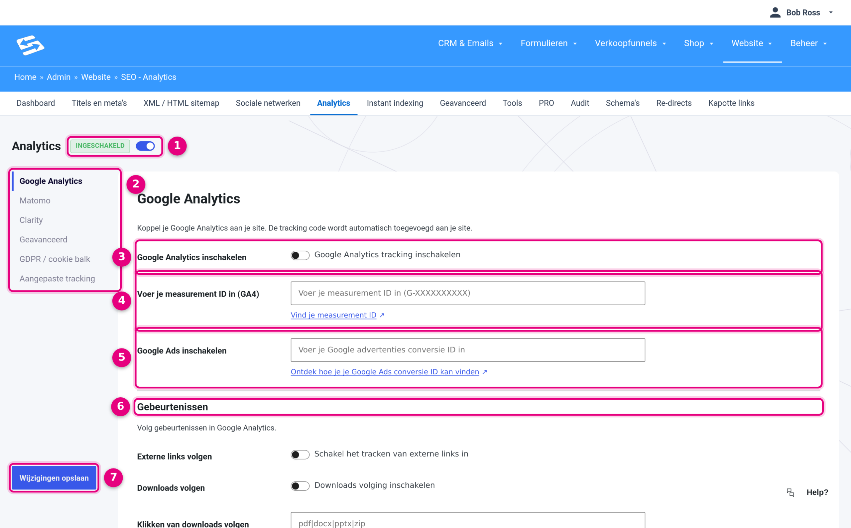This screenshot has height=528, width=851.
Task: Open the Shop dropdown menu
Action: click(x=698, y=43)
